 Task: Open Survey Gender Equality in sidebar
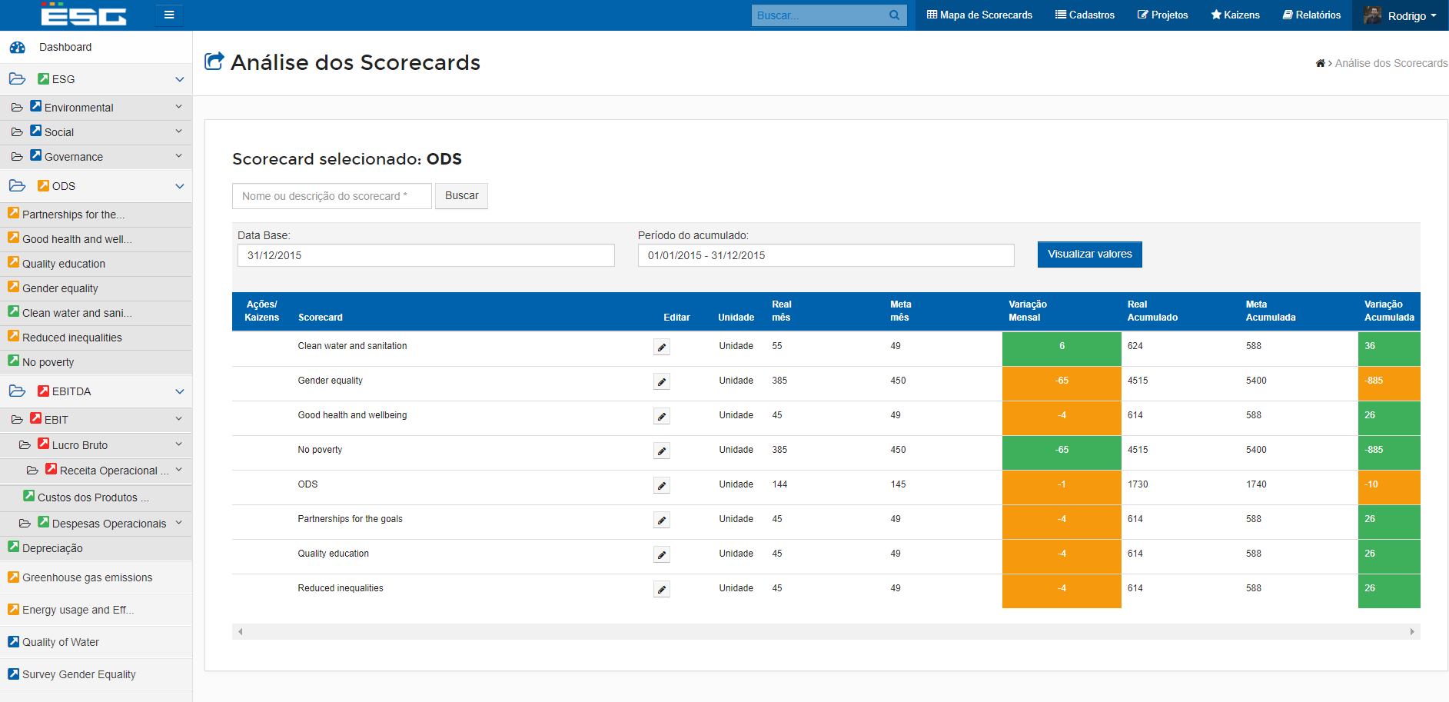[x=78, y=674]
